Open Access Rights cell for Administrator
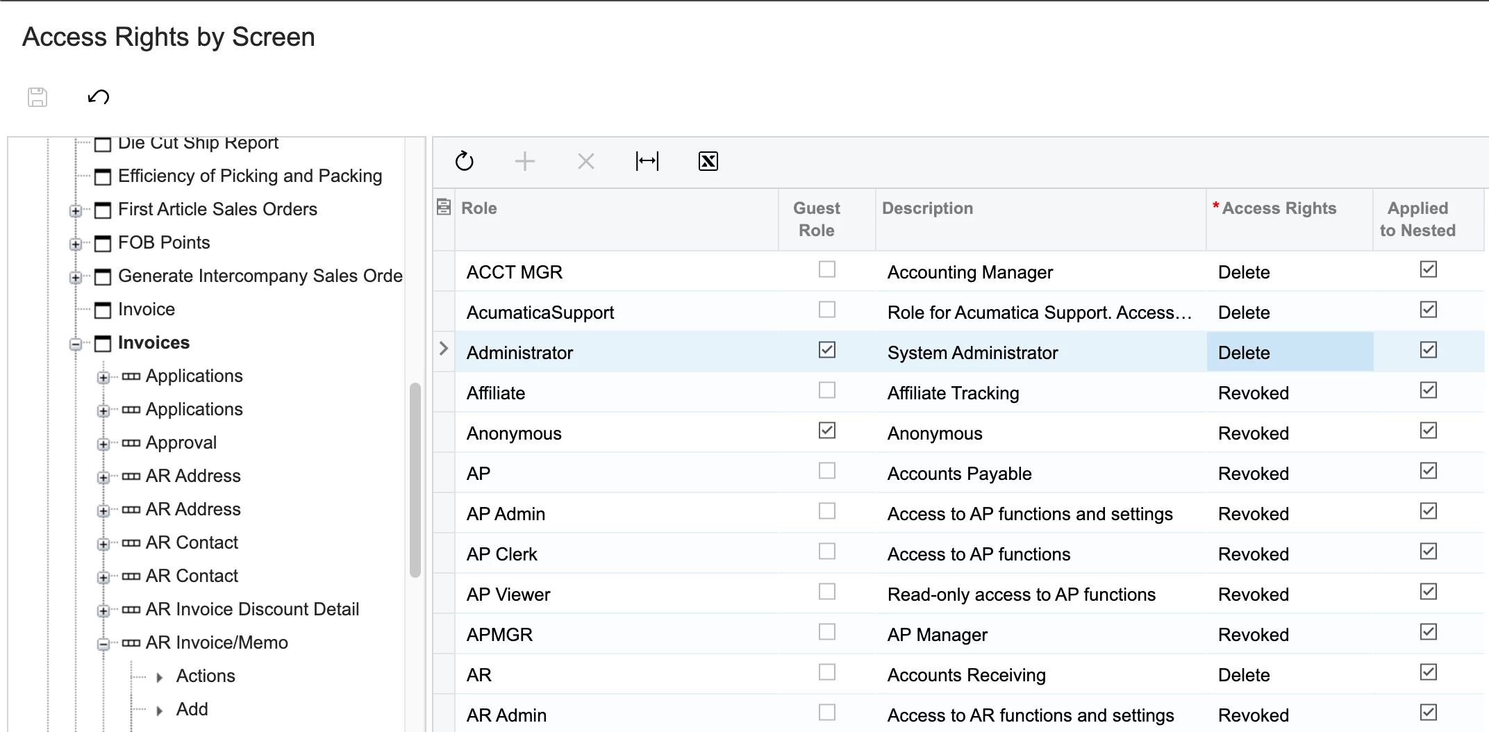Image resolution: width=1489 pixels, height=732 pixels. coord(1289,353)
